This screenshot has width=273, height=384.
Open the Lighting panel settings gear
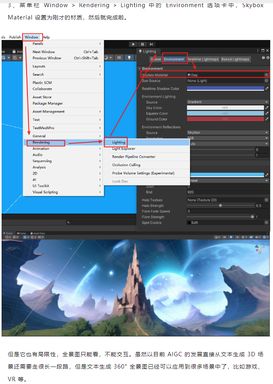point(267,58)
